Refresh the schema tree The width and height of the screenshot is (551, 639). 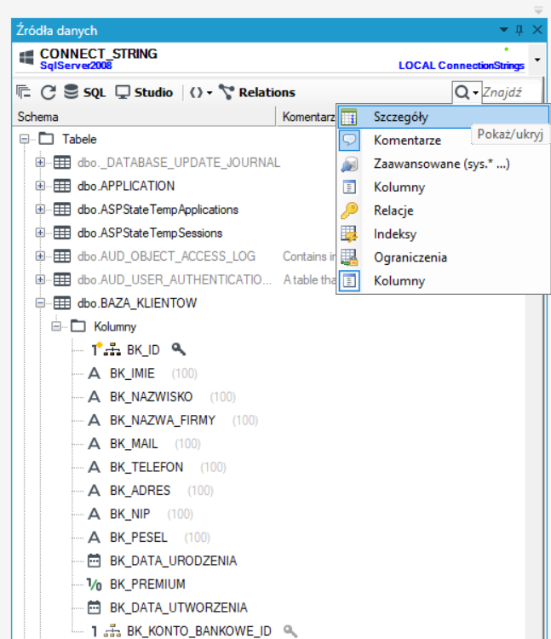tap(48, 92)
